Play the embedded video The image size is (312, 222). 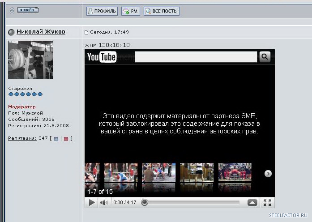click(x=91, y=203)
